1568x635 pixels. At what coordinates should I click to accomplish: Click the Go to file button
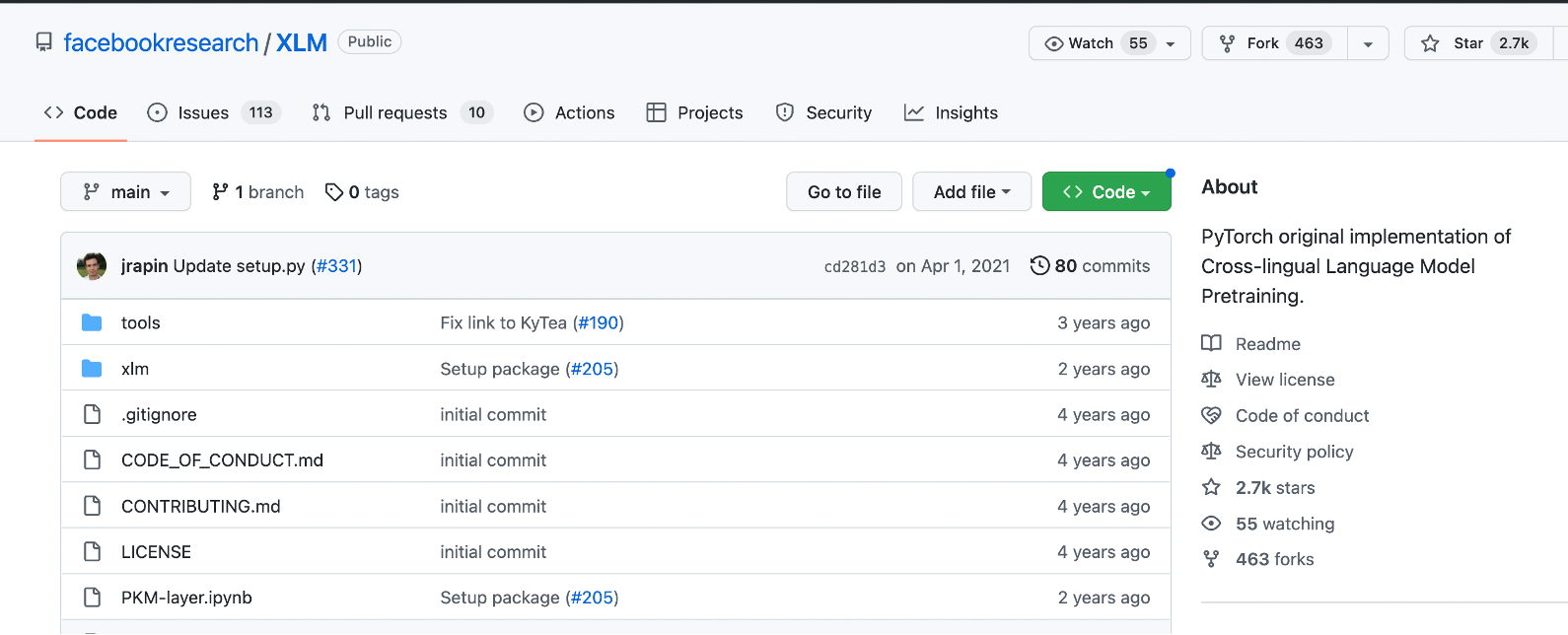click(x=844, y=191)
